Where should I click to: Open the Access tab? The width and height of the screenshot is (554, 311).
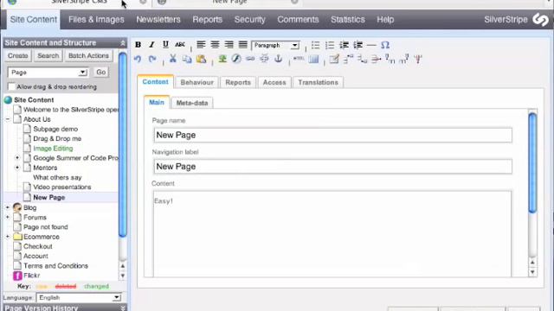[274, 82]
